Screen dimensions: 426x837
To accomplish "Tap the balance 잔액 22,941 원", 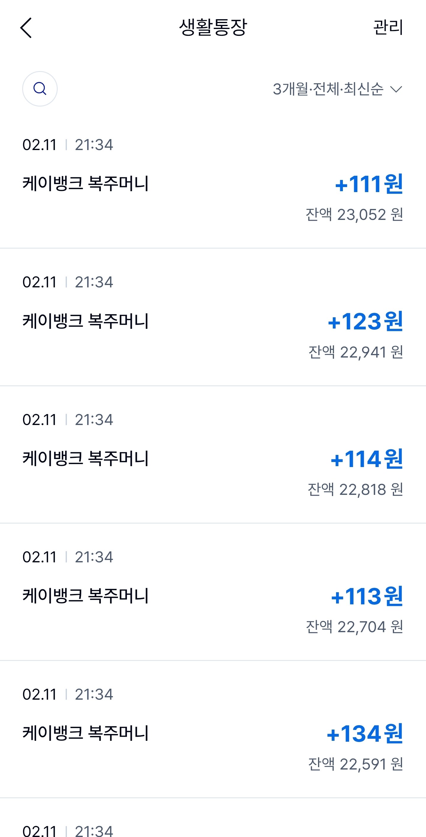I will click(356, 352).
